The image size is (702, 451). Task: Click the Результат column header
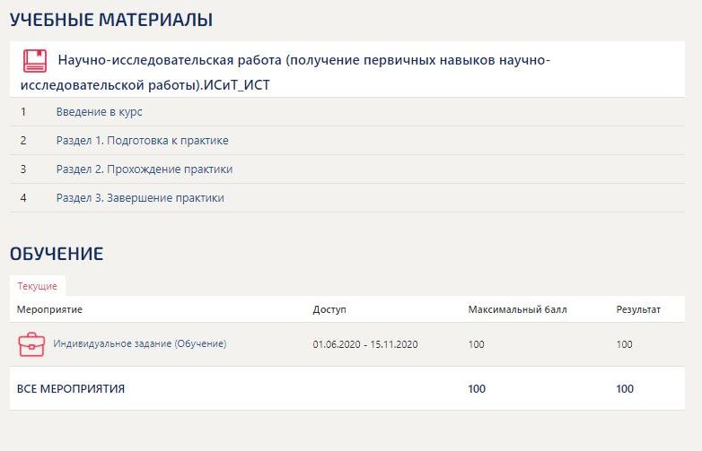(638, 309)
